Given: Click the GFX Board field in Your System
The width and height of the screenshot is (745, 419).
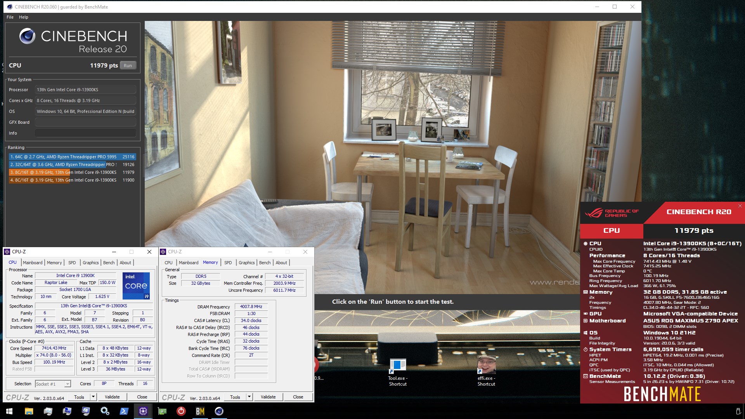Looking at the screenshot, I should coord(85,122).
